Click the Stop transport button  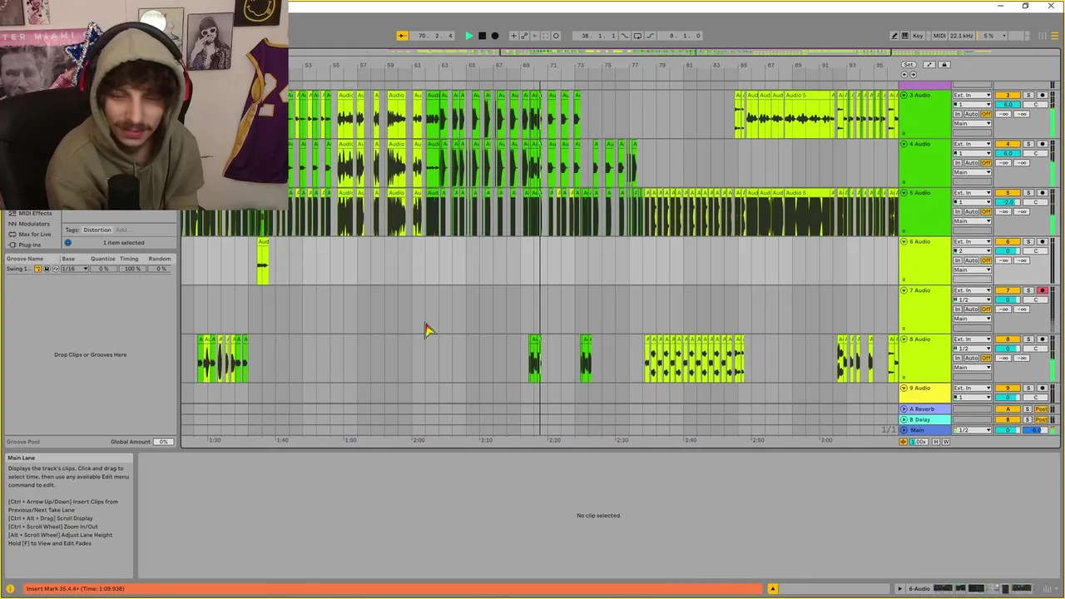click(482, 36)
